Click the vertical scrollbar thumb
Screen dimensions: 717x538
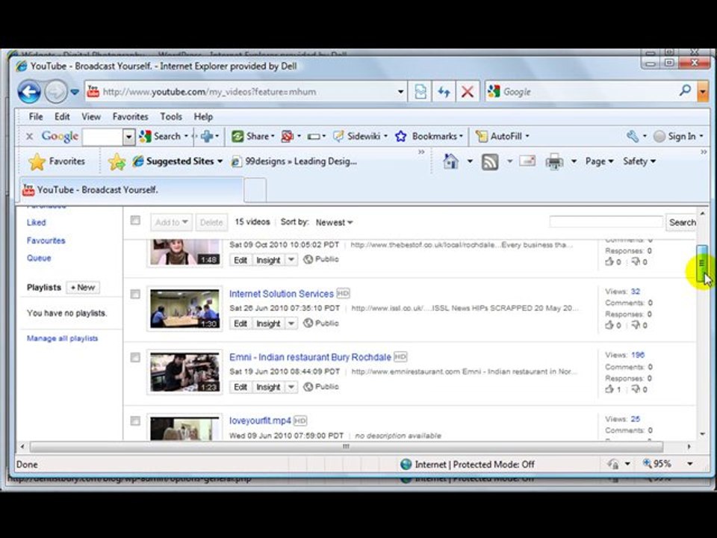[x=702, y=264]
